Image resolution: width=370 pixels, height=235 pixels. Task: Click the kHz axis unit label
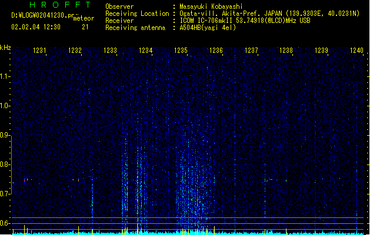click(5, 48)
